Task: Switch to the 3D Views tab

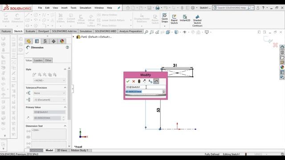Action: point(62,150)
